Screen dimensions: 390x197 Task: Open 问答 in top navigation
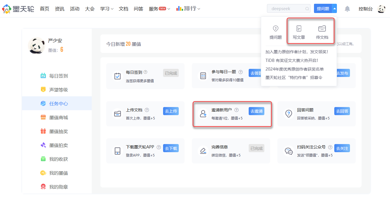(138, 9)
